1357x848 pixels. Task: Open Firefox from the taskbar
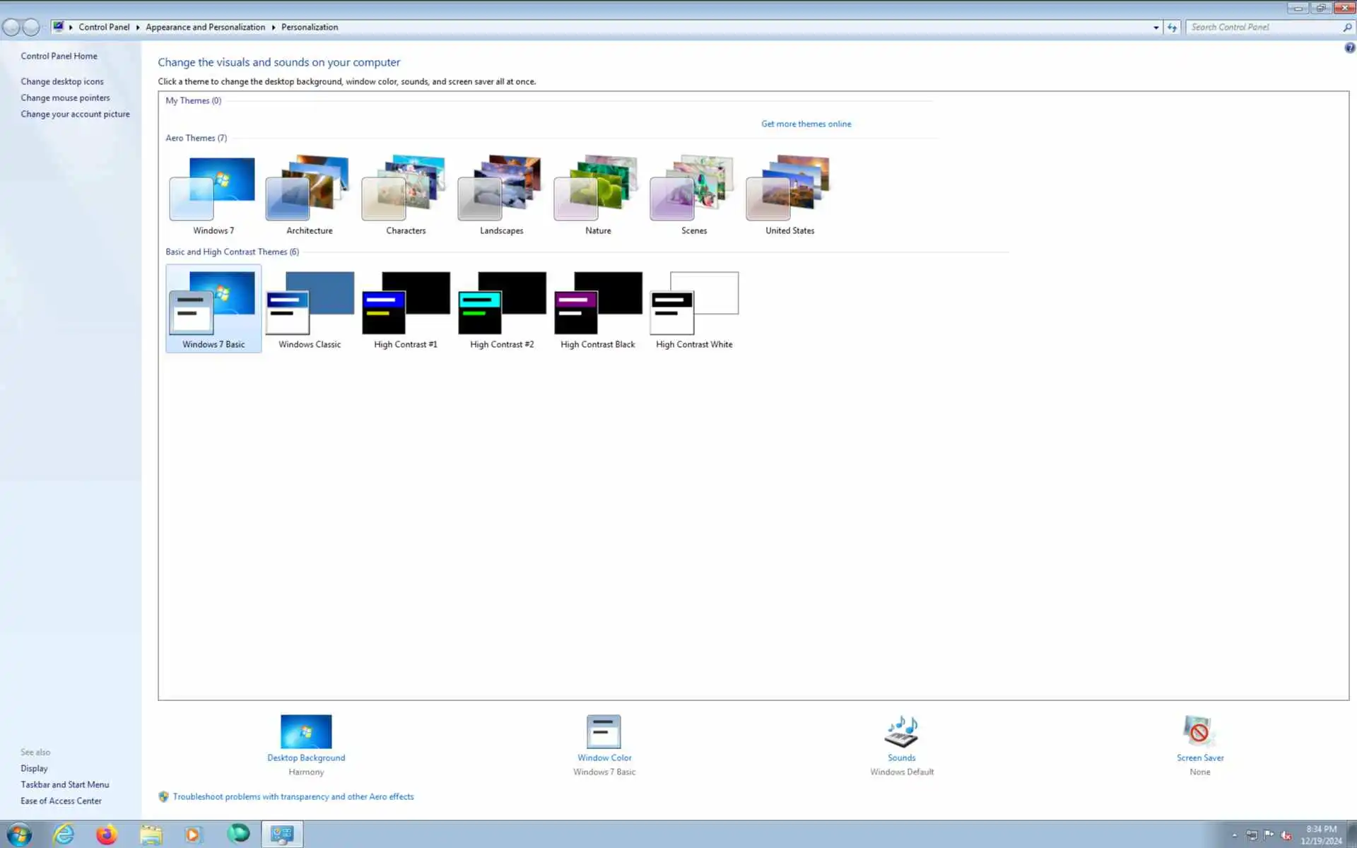(x=107, y=835)
